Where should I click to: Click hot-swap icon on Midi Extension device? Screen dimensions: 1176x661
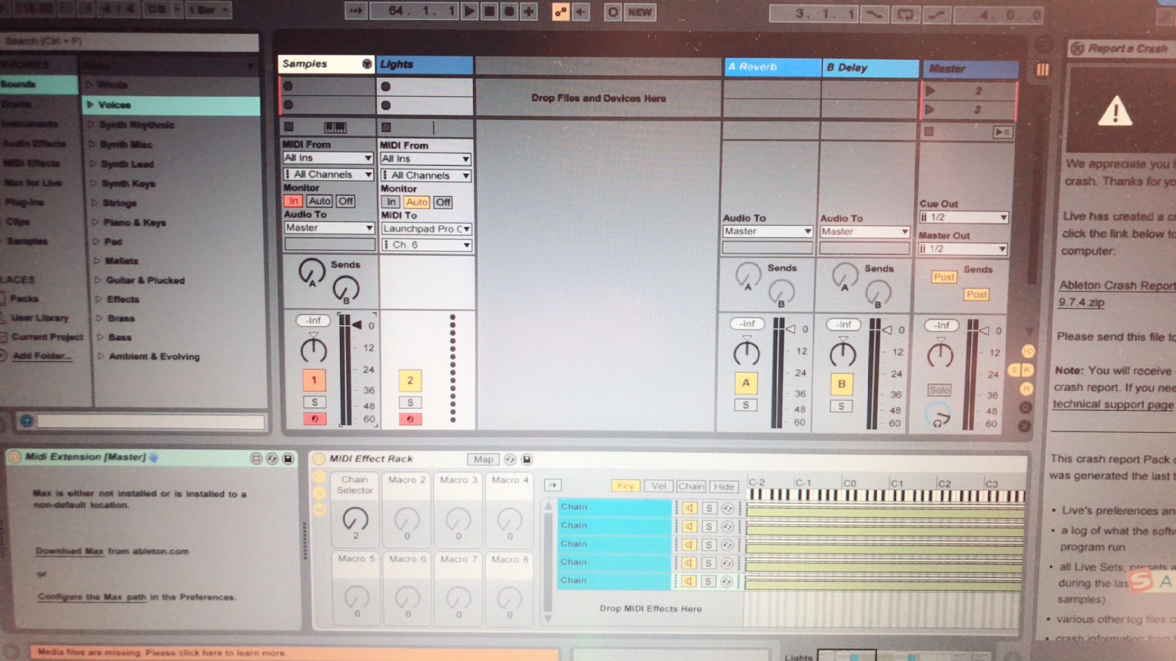(272, 458)
